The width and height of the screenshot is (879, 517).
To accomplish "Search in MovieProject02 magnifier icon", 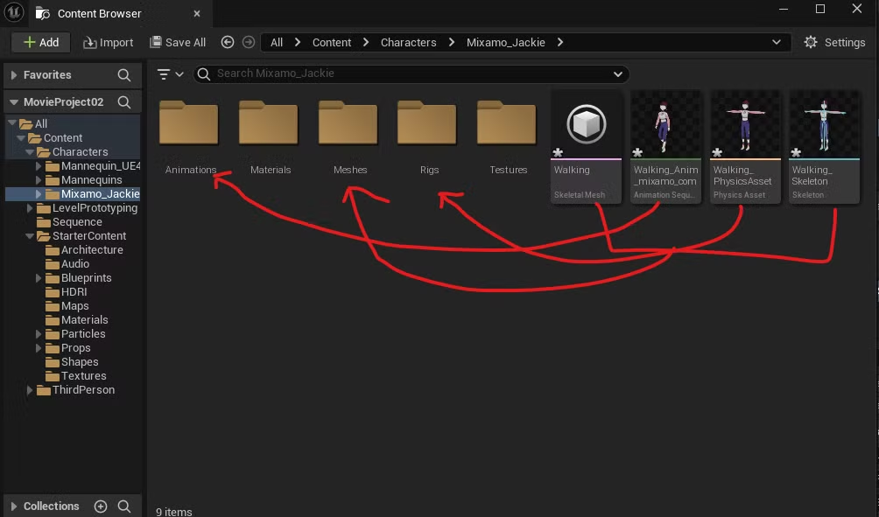I will pos(124,102).
